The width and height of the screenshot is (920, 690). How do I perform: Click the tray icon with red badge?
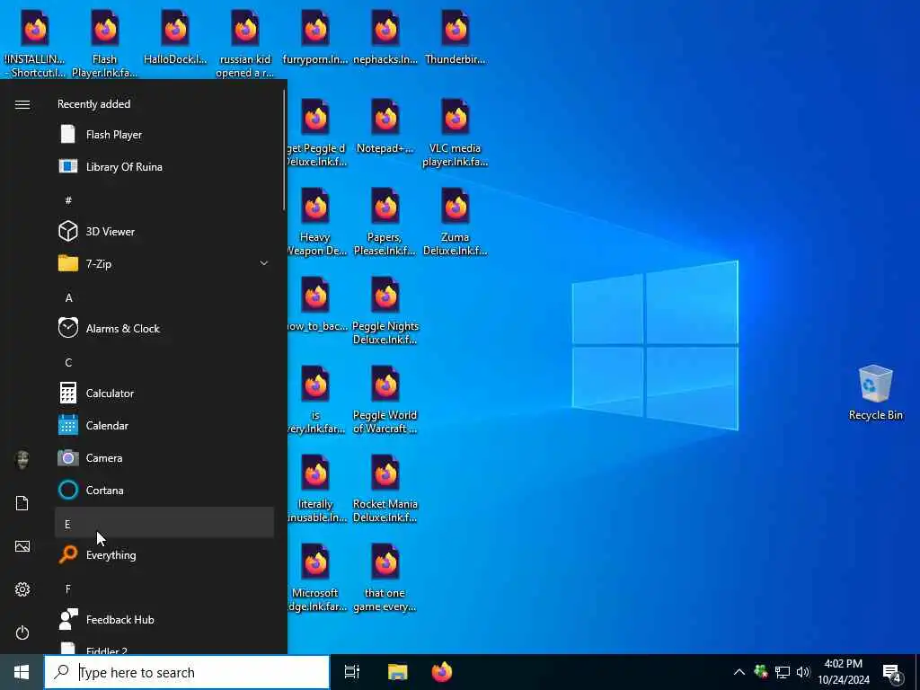761,672
